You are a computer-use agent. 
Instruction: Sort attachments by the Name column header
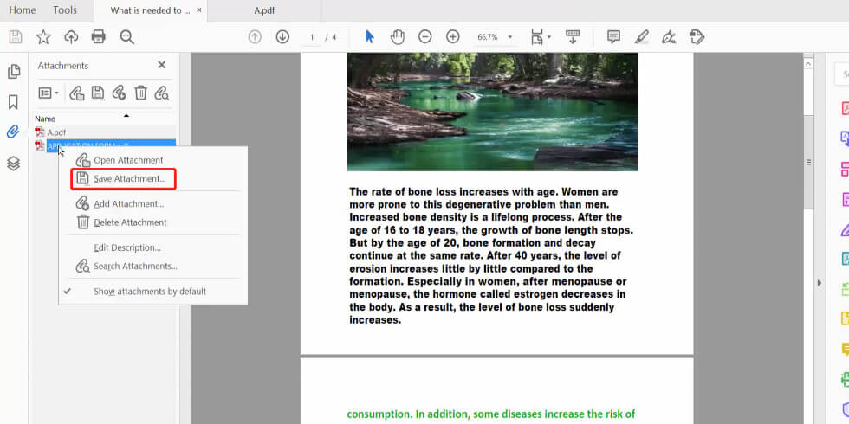pyautogui.click(x=45, y=119)
